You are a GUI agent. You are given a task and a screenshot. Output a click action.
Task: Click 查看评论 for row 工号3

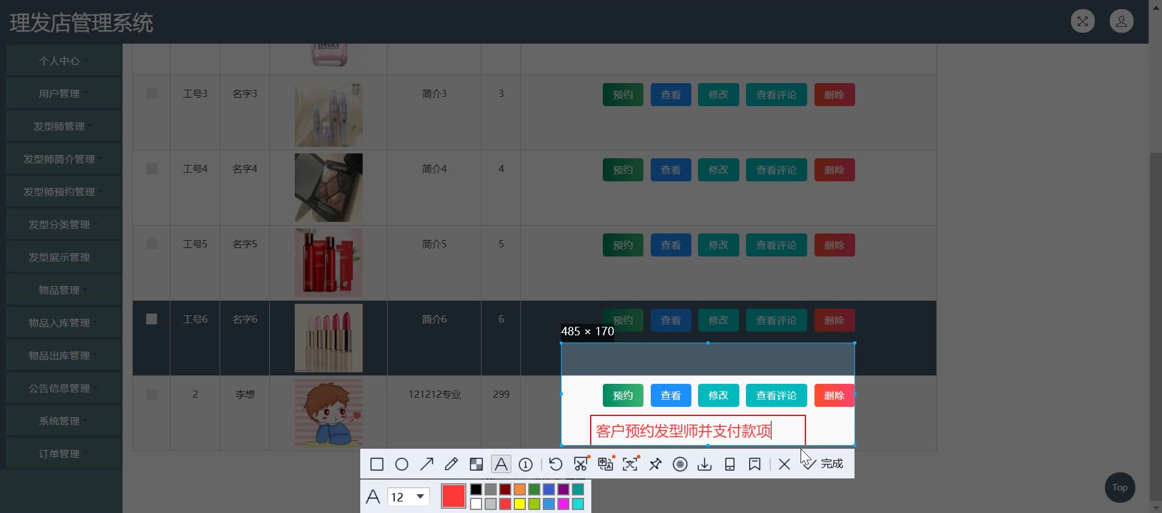pos(776,95)
